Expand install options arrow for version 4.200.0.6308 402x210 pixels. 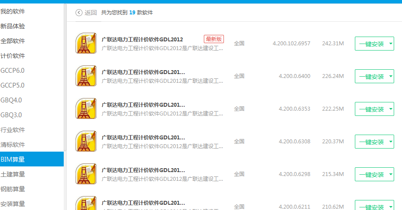pos(391,142)
